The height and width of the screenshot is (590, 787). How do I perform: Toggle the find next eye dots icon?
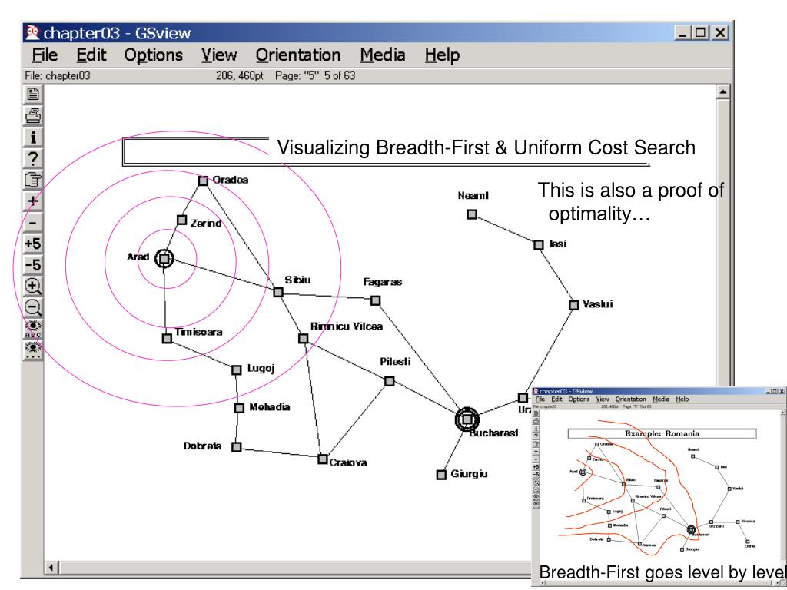tap(33, 350)
